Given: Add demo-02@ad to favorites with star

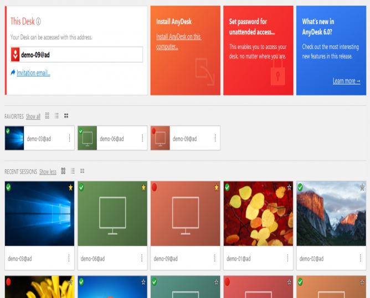Looking at the screenshot, I should point(362,187).
